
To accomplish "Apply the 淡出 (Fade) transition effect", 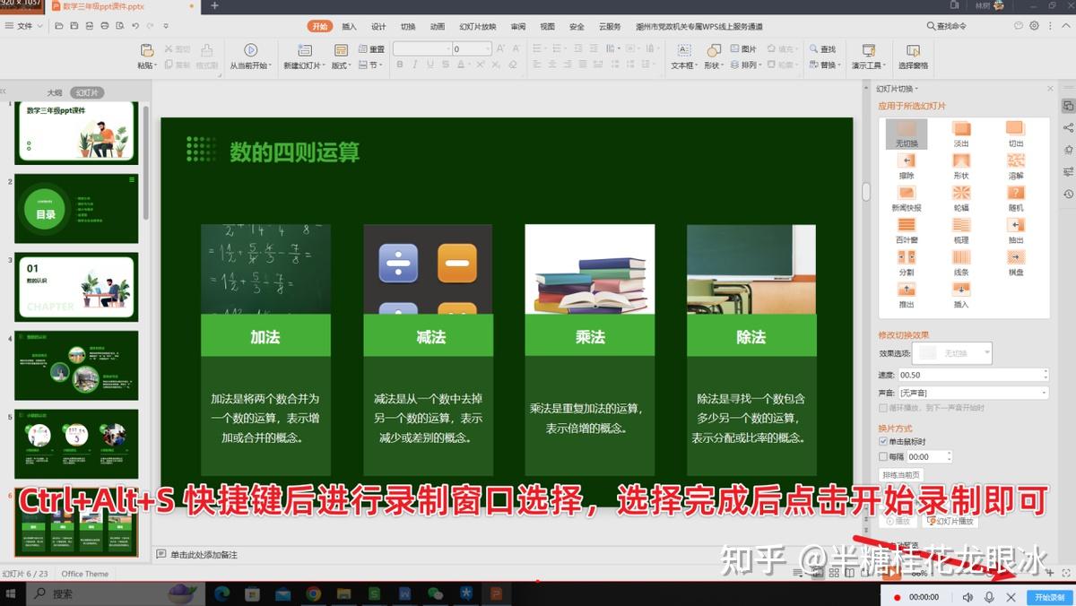I will coord(961,133).
